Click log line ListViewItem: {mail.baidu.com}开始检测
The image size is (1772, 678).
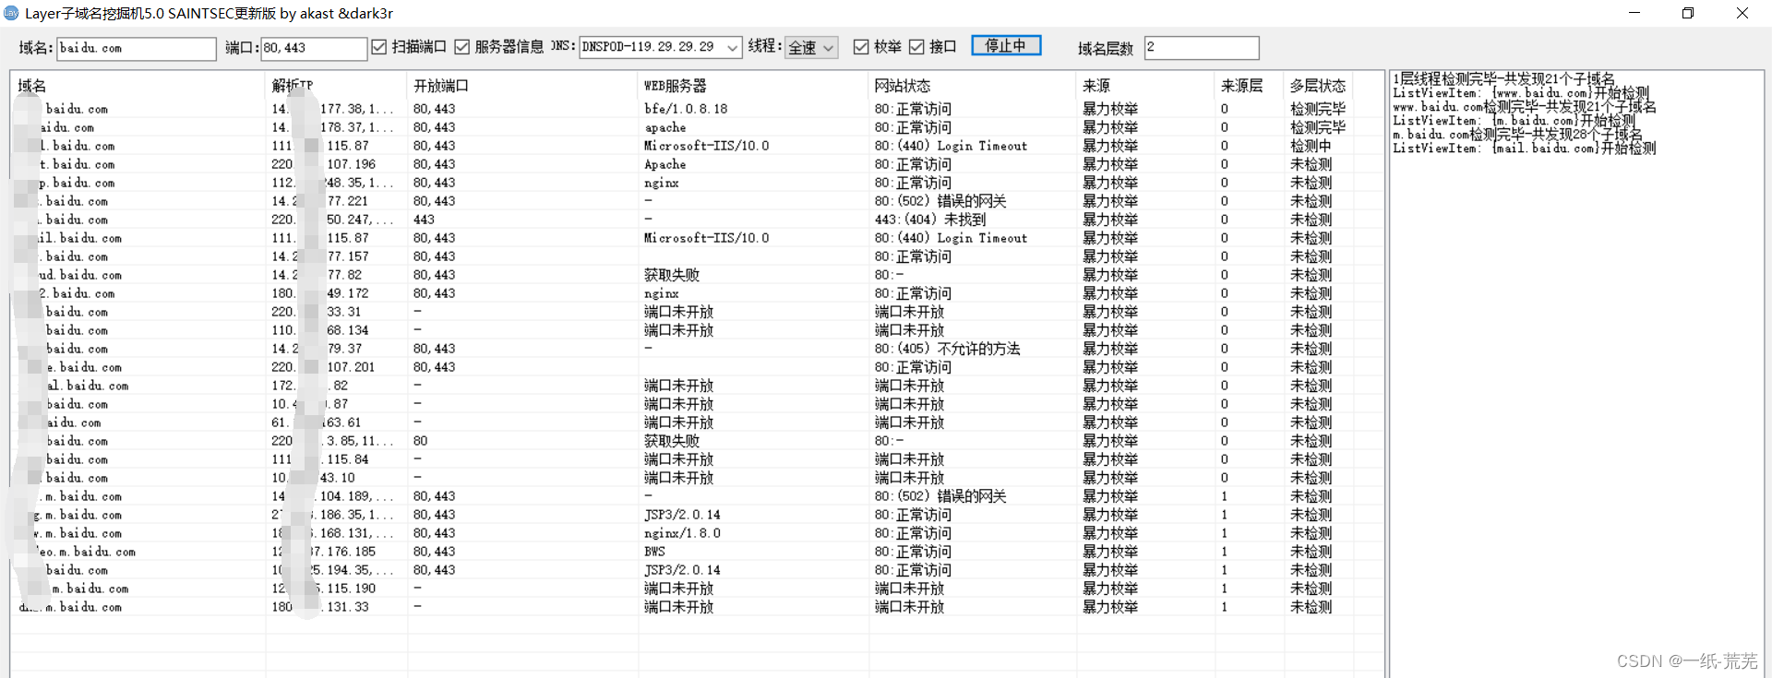(x=1525, y=149)
